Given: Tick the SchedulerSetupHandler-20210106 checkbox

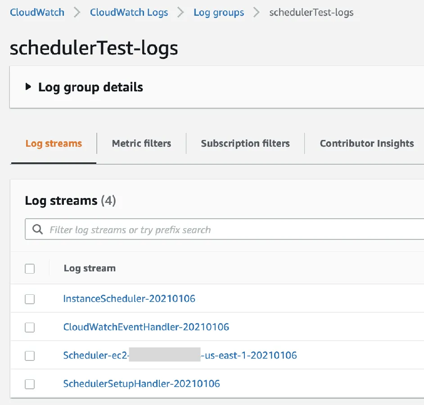Looking at the screenshot, I should pyautogui.click(x=30, y=384).
